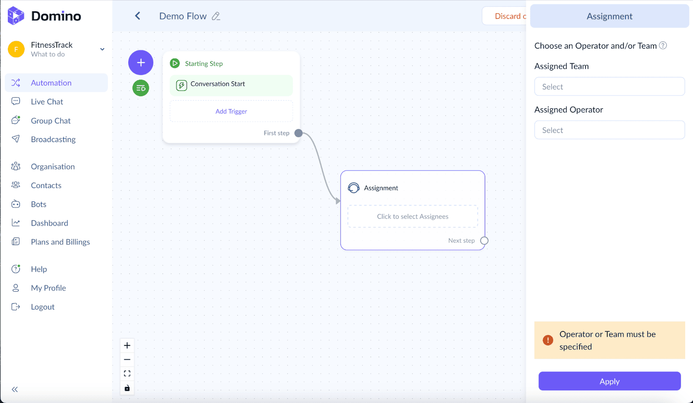
Task: Click the Broadcasting paper plane icon
Action: 16,139
